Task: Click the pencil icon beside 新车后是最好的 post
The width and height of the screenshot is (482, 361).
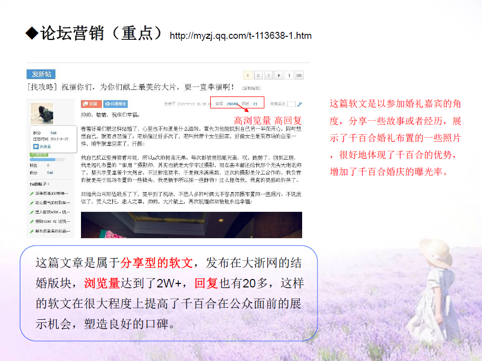Action: [x=31, y=230]
